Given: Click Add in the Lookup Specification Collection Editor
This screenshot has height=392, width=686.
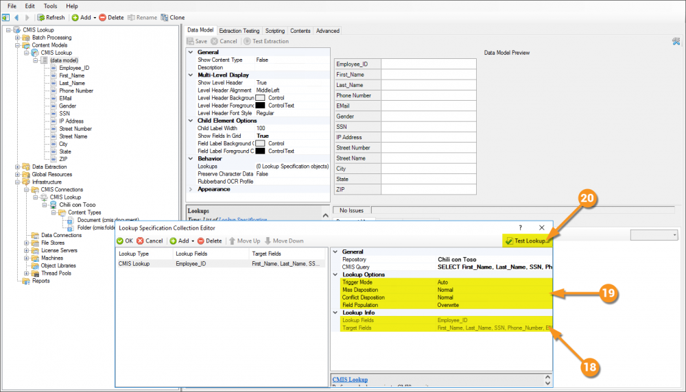Looking at the screenshot, I should point(180,241).
